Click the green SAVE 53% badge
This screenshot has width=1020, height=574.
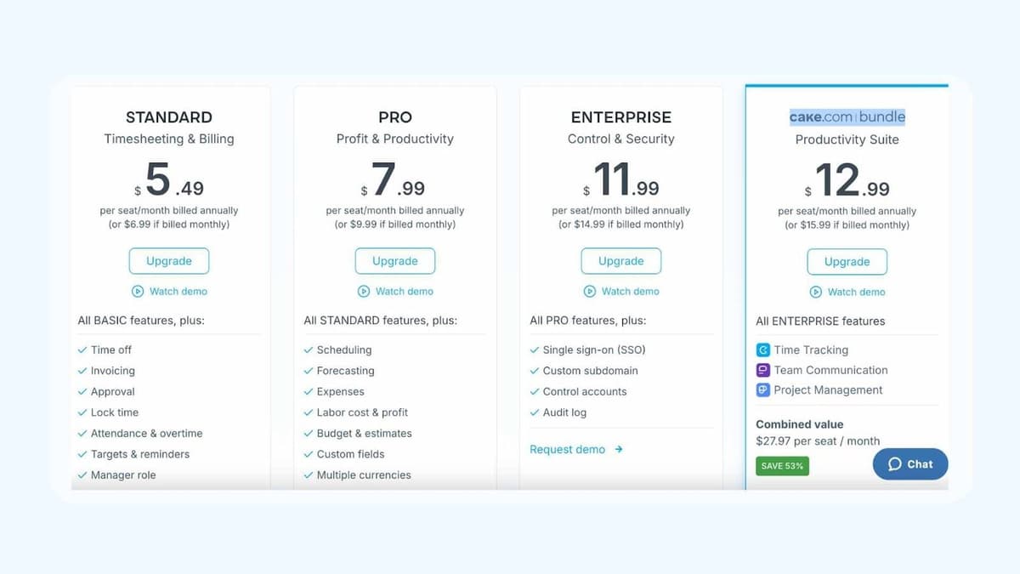[x=783, y=466]
